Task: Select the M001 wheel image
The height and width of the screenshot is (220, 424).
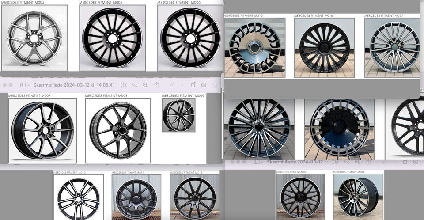Action: click(300, 197)
